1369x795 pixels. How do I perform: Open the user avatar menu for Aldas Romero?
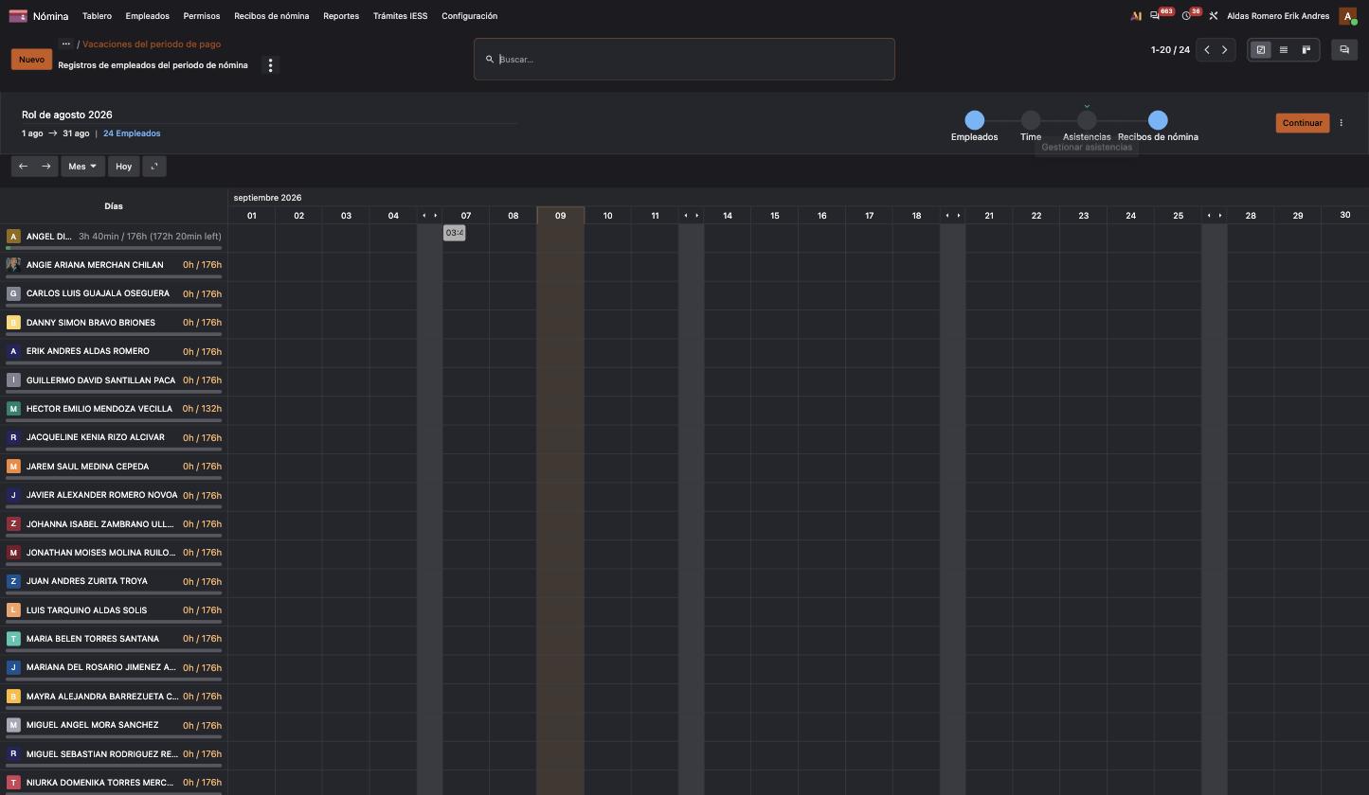pyautogui.click(x=1347, y=16)
